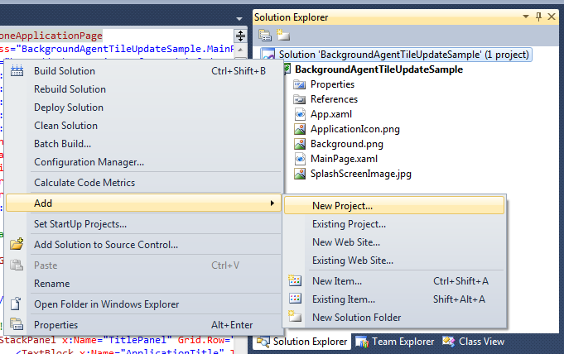Open the Add menu entry
This screenshot has height=354, width=564.
[143, 203]
